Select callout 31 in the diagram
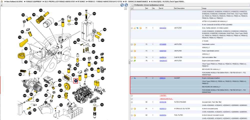Screen dimensions: 250x120 pos(102,78)
